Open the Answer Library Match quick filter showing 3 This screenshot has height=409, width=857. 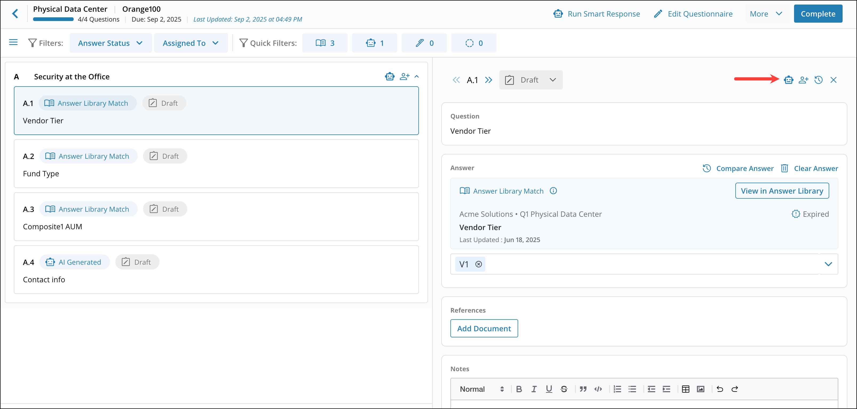325,43
